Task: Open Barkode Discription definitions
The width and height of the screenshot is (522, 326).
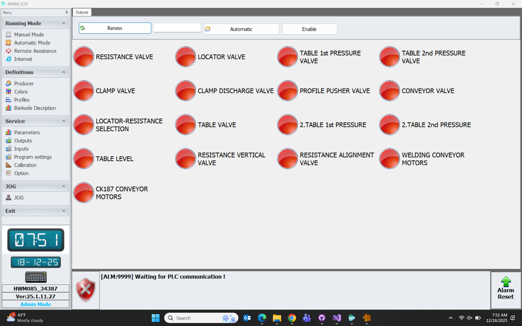Action: click(x=35, y=108)
